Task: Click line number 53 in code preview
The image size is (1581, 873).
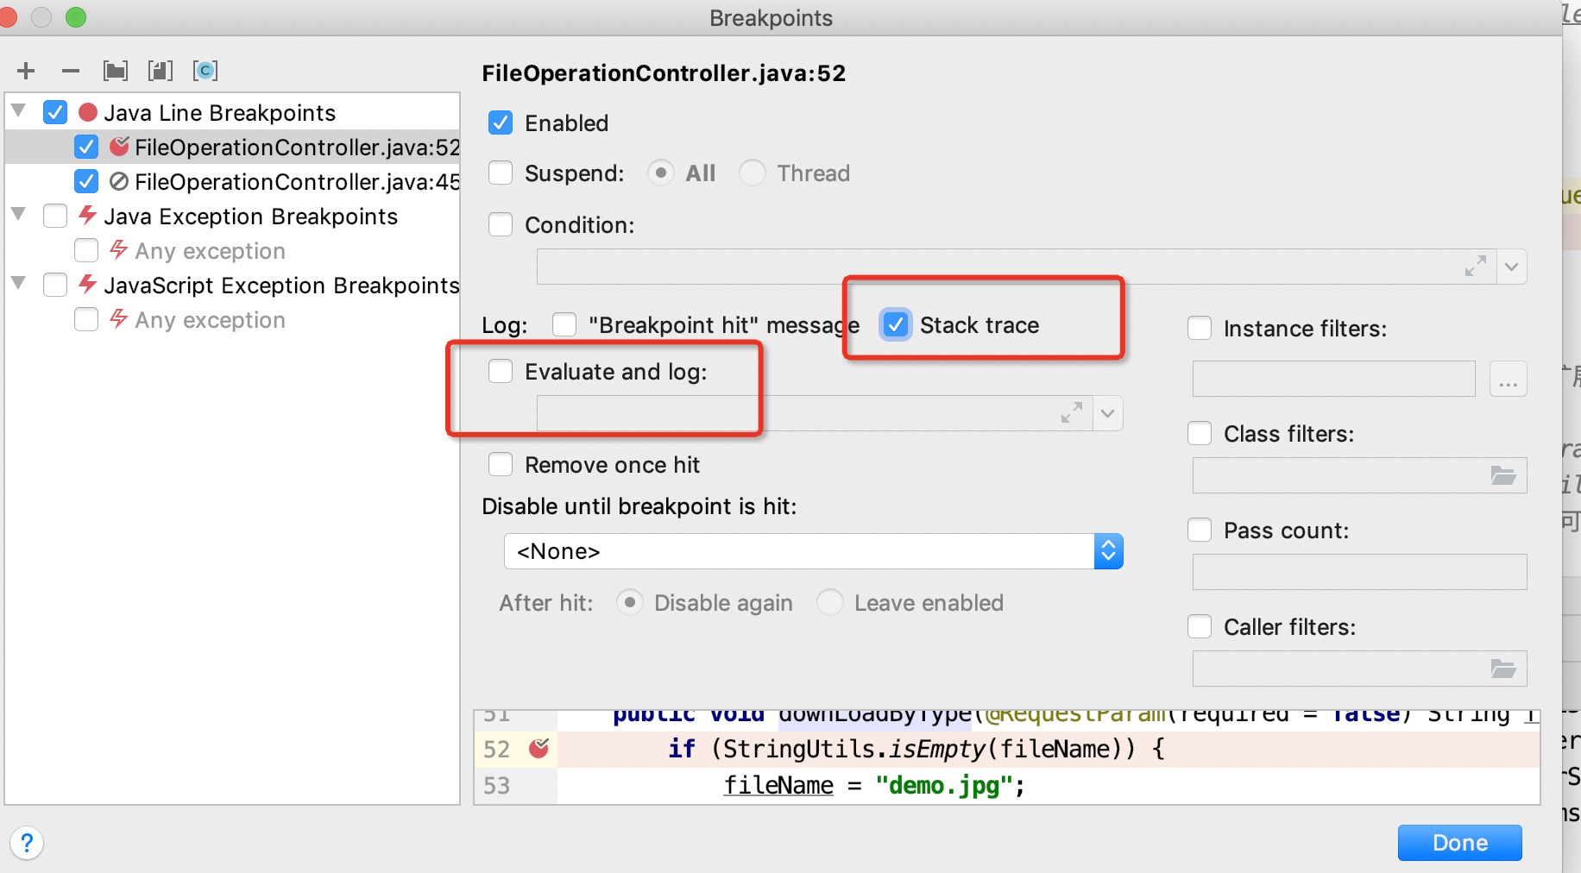Action: [x=496, y=786]
